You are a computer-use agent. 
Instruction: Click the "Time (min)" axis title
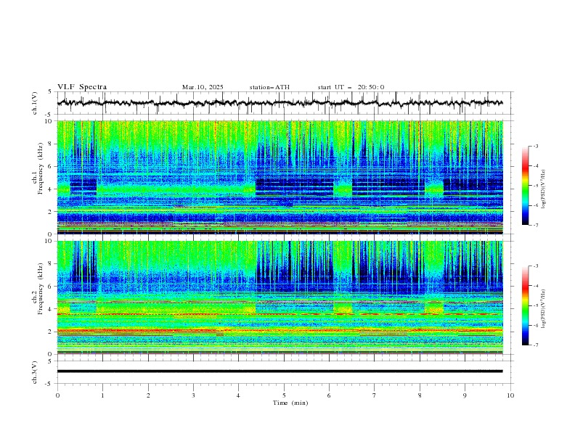tap(290, 403)
